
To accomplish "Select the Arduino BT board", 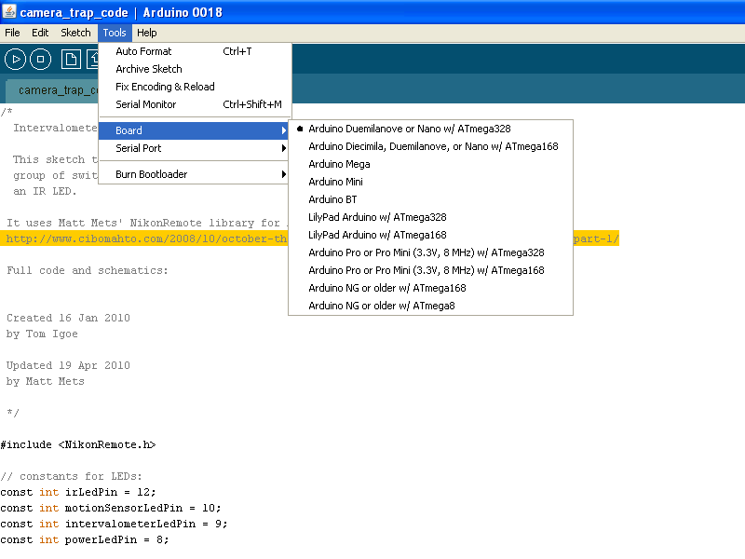I will (x=430, y=199).
